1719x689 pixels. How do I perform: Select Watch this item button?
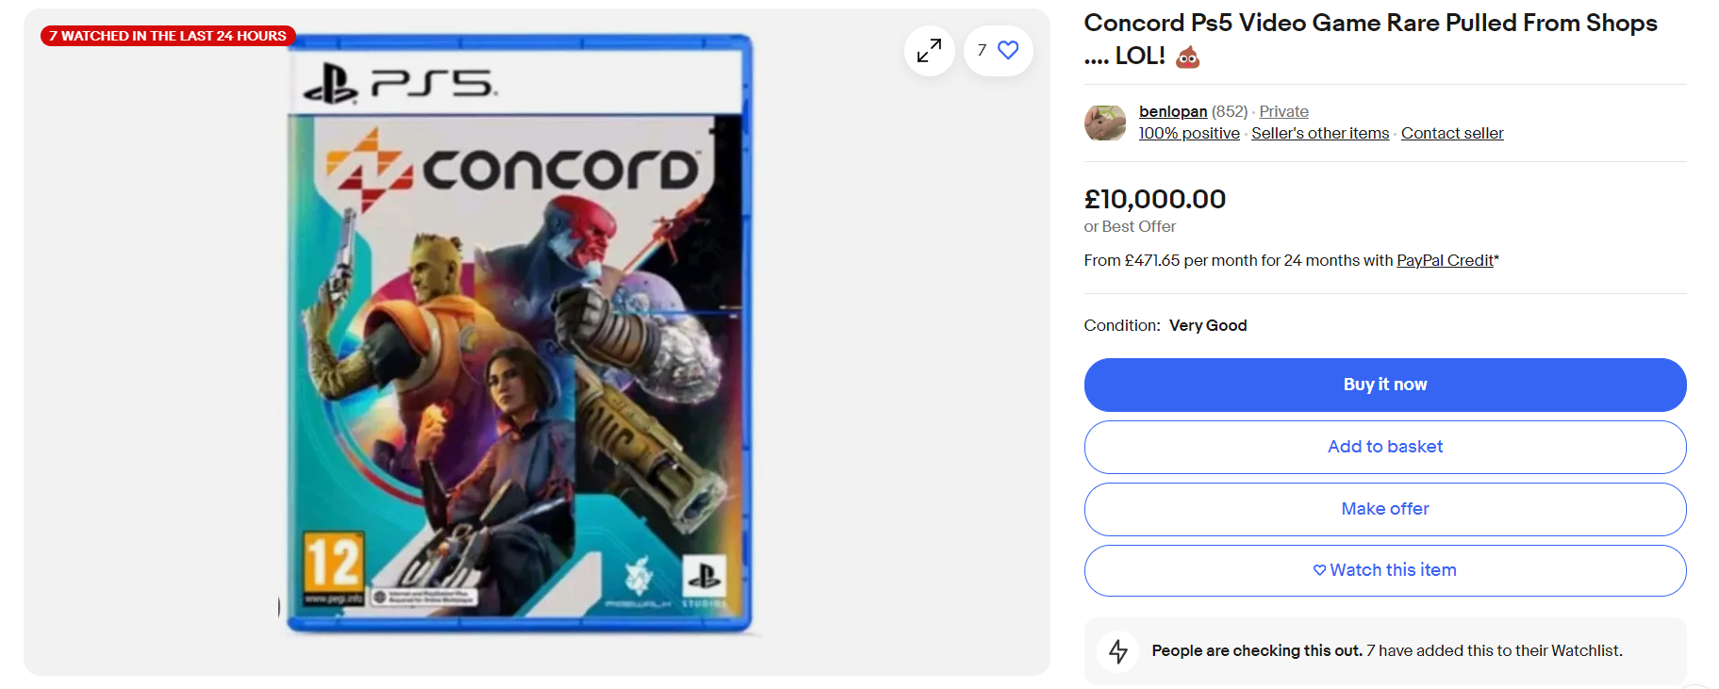tap(1384, 570)
